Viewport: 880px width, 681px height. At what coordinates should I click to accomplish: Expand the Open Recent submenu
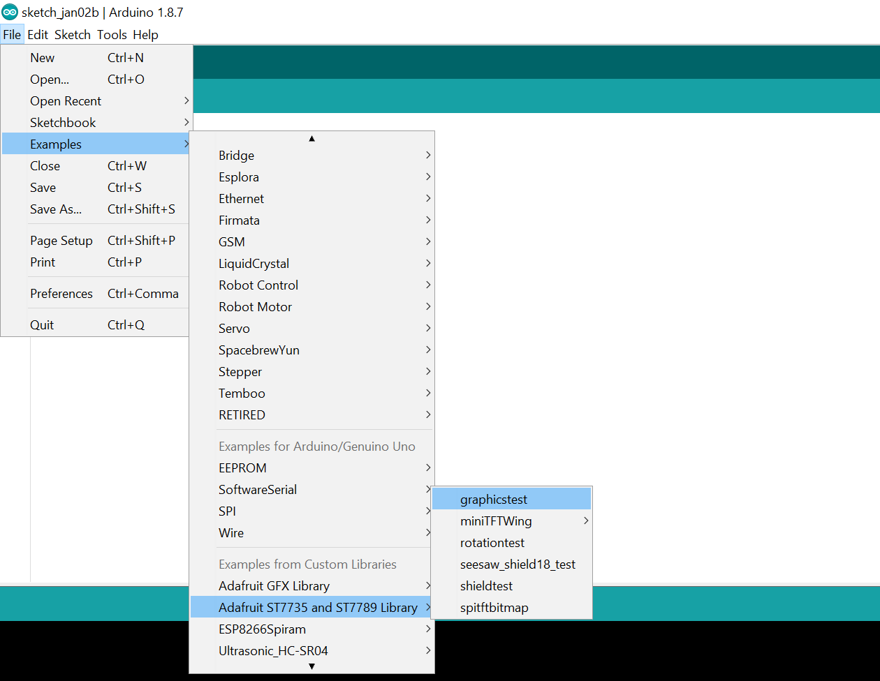point(66,101)
